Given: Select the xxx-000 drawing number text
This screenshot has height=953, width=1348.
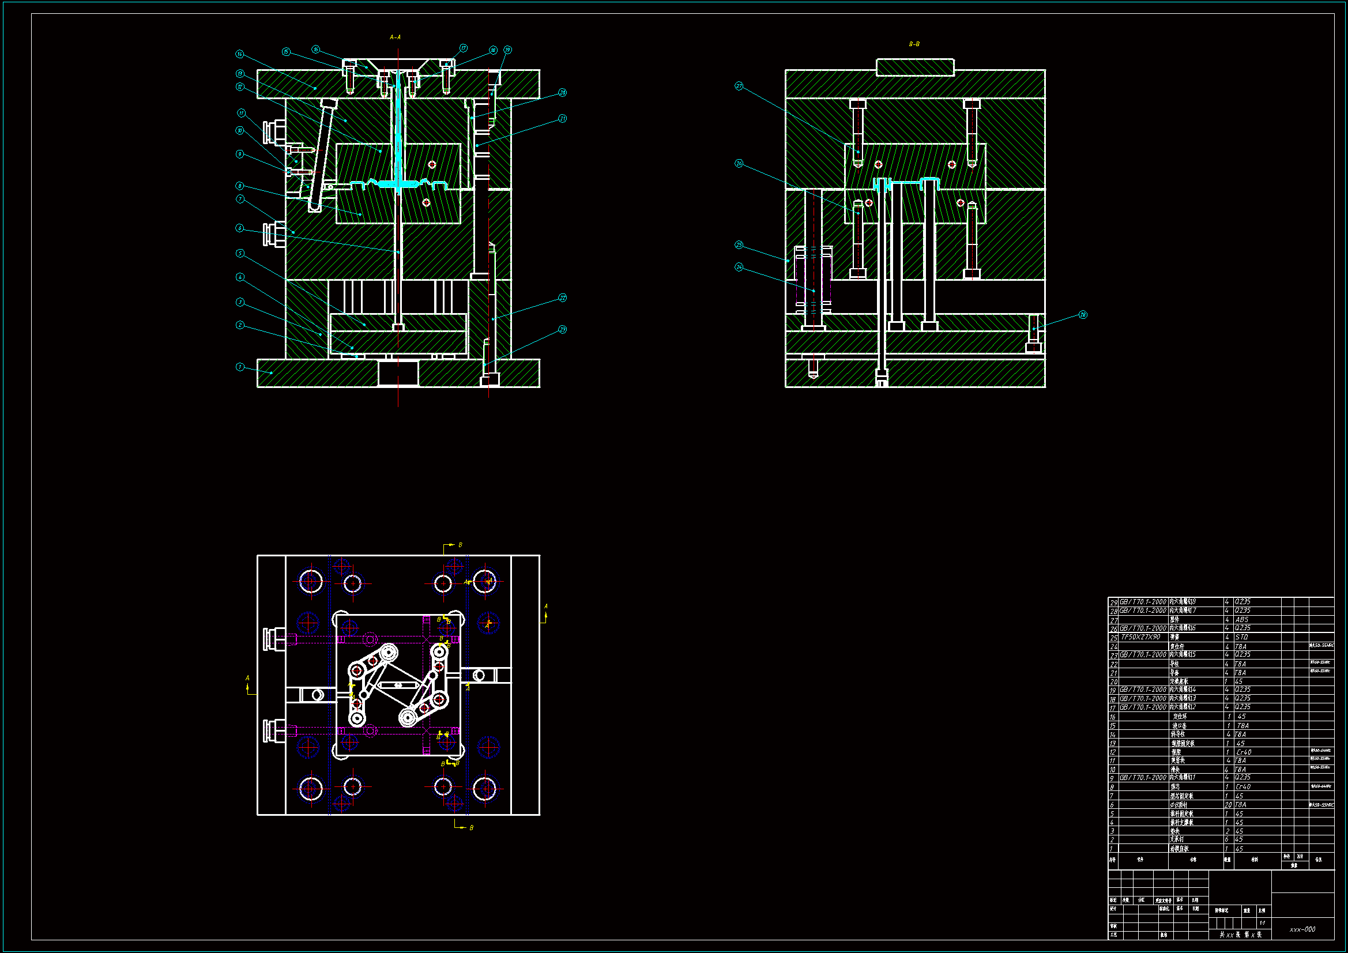Looking at the screenshot, I should point(1302,929).
